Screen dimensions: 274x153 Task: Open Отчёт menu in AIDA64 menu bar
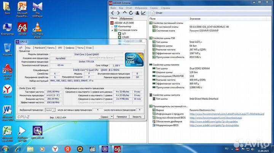click(129, 8)
